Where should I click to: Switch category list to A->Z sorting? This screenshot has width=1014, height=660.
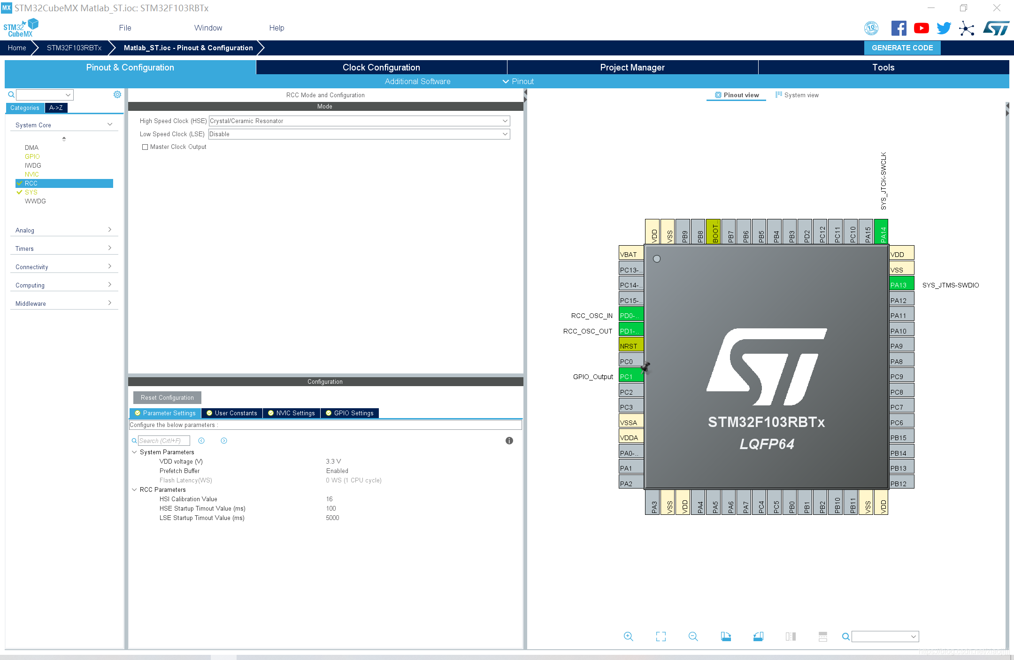(x=56, y=108)
